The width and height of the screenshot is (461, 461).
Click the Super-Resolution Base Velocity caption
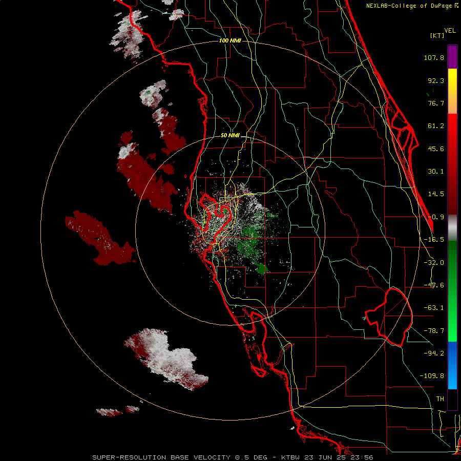pyautogui.click(x=233, y=457)
